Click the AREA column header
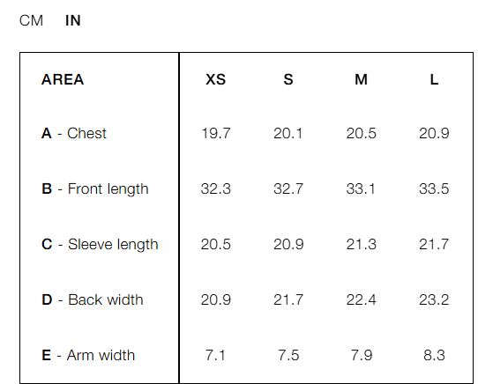Screen dimensions: 478x384 coord(63,80)
